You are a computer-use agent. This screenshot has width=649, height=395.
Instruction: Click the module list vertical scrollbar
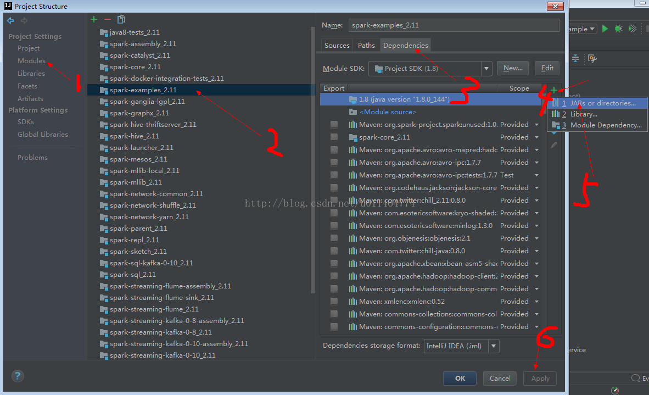pyautogui.click(x=313, y=159)
